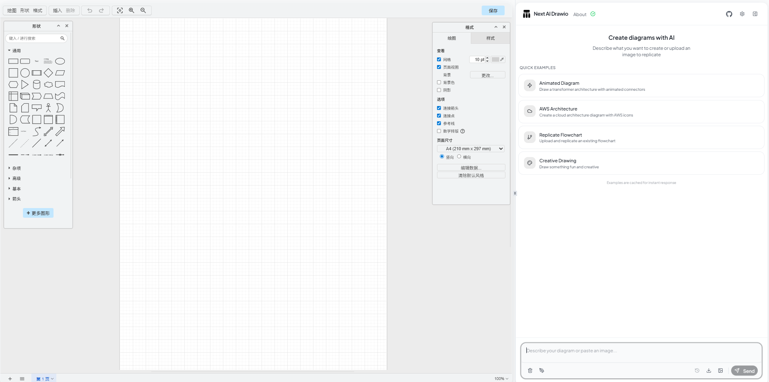Select the undo icon in the toolbar
769x382 pixels.
89,10
